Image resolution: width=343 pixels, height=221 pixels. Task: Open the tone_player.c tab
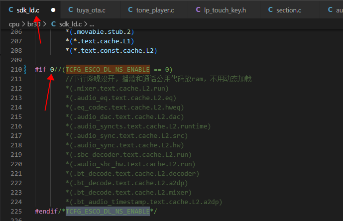pos(154,10)
